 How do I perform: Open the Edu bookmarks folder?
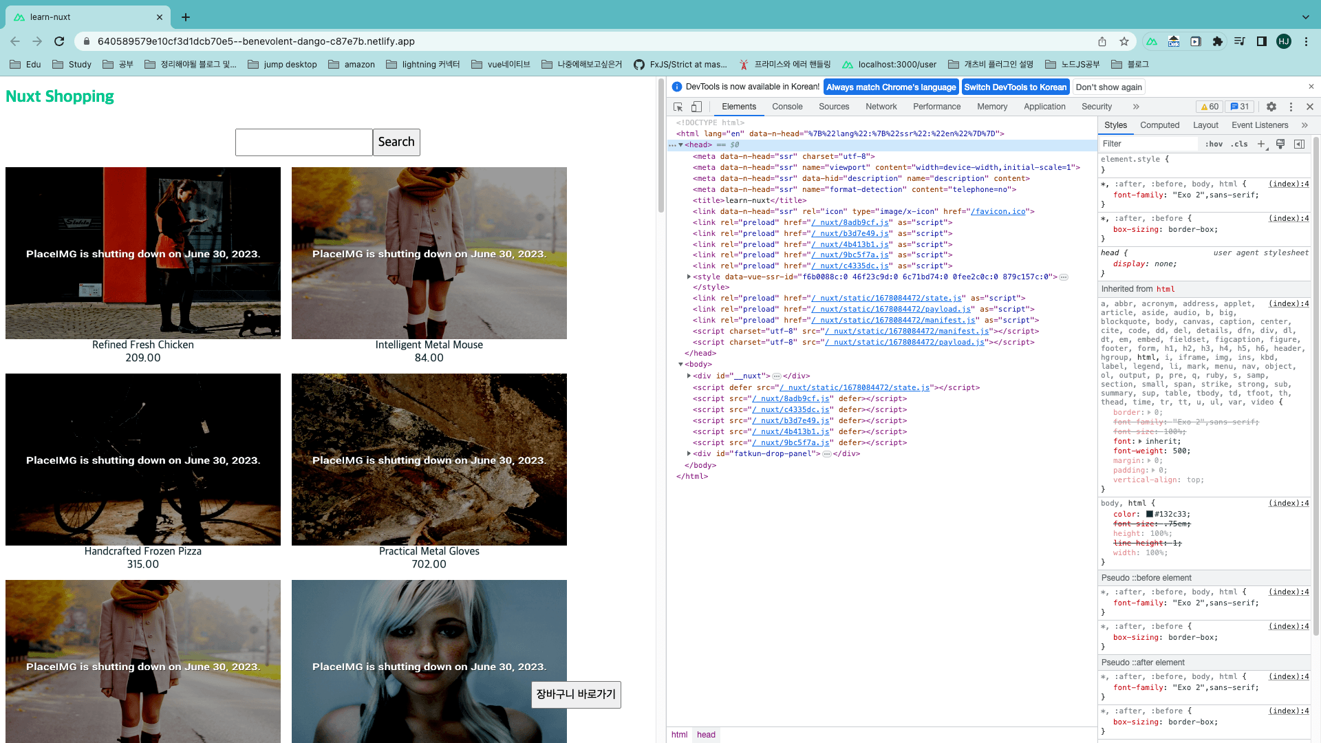(25, 65)
